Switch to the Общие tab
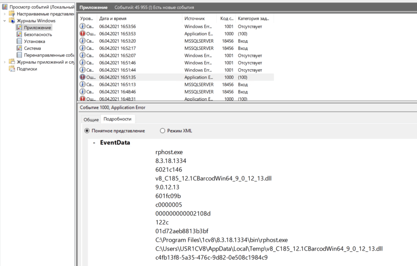This screenshot has height=266, width=417. [91, 119]
